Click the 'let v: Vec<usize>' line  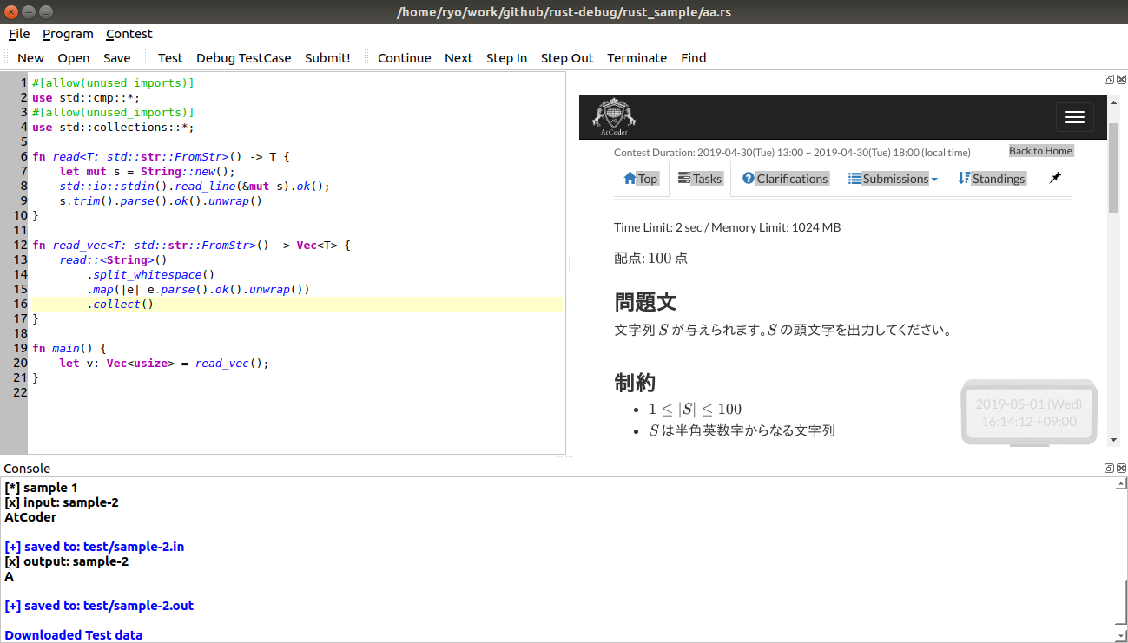click(x=164, y=364)
